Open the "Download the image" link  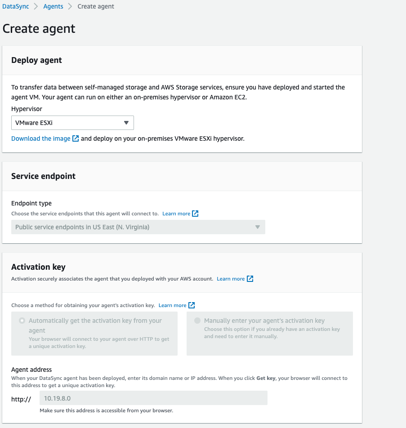pyautogui.click(x=40, y=138)
